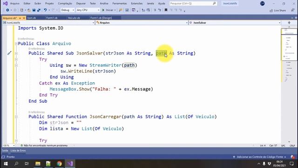Switch to the Veiculo.vb tab

tap(74, 18)
